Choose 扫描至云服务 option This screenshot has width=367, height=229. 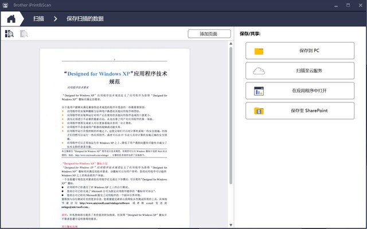tap(300, 70)
